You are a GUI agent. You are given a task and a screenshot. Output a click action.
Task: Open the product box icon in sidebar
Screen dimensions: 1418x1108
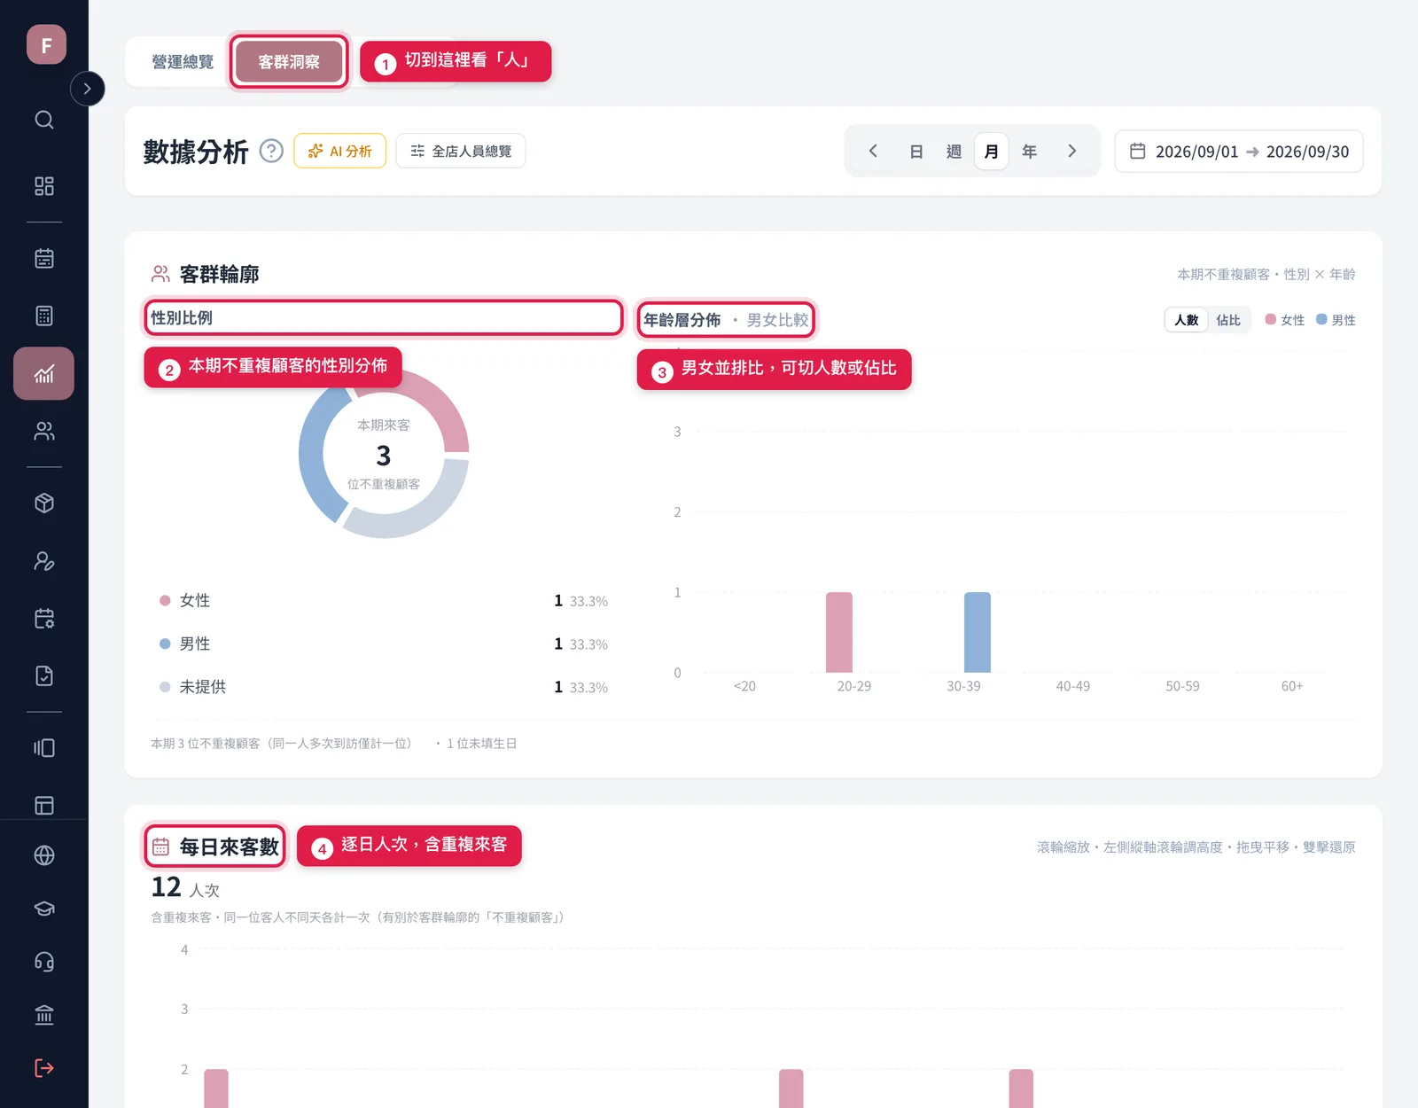pos(44,503)
